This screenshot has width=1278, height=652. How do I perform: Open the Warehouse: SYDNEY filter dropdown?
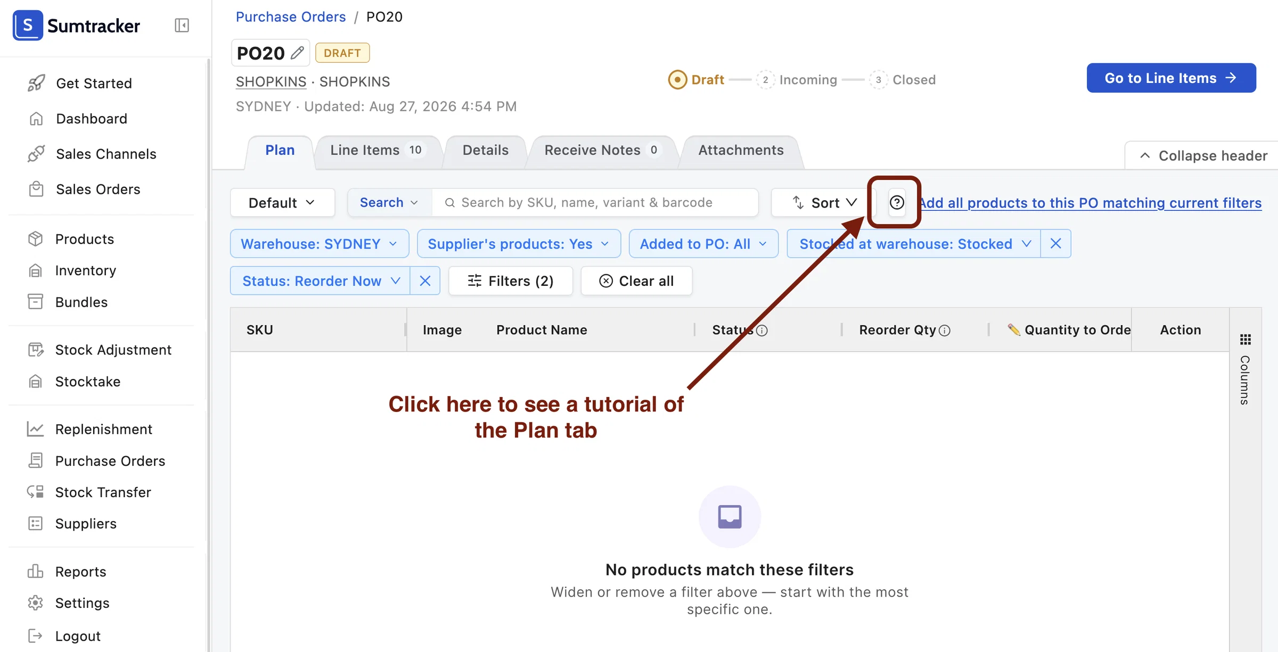319,244
